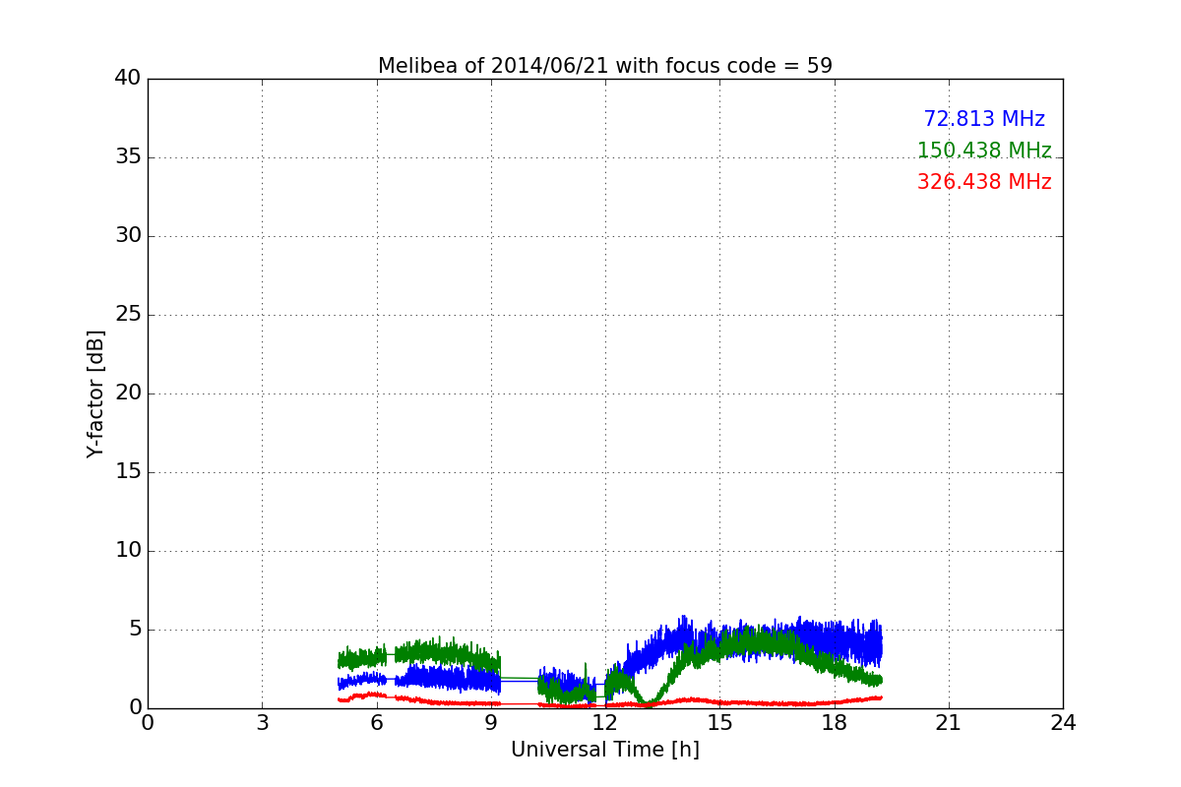Click y-axis tick label 10
This screenshot has width=1181, height=787.
128,551
